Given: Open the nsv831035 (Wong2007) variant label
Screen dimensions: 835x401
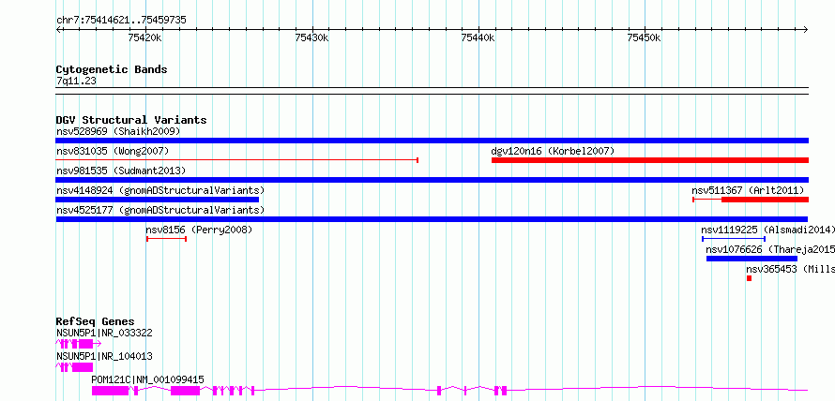Looking at the screenshot, I should click(113, 152).
